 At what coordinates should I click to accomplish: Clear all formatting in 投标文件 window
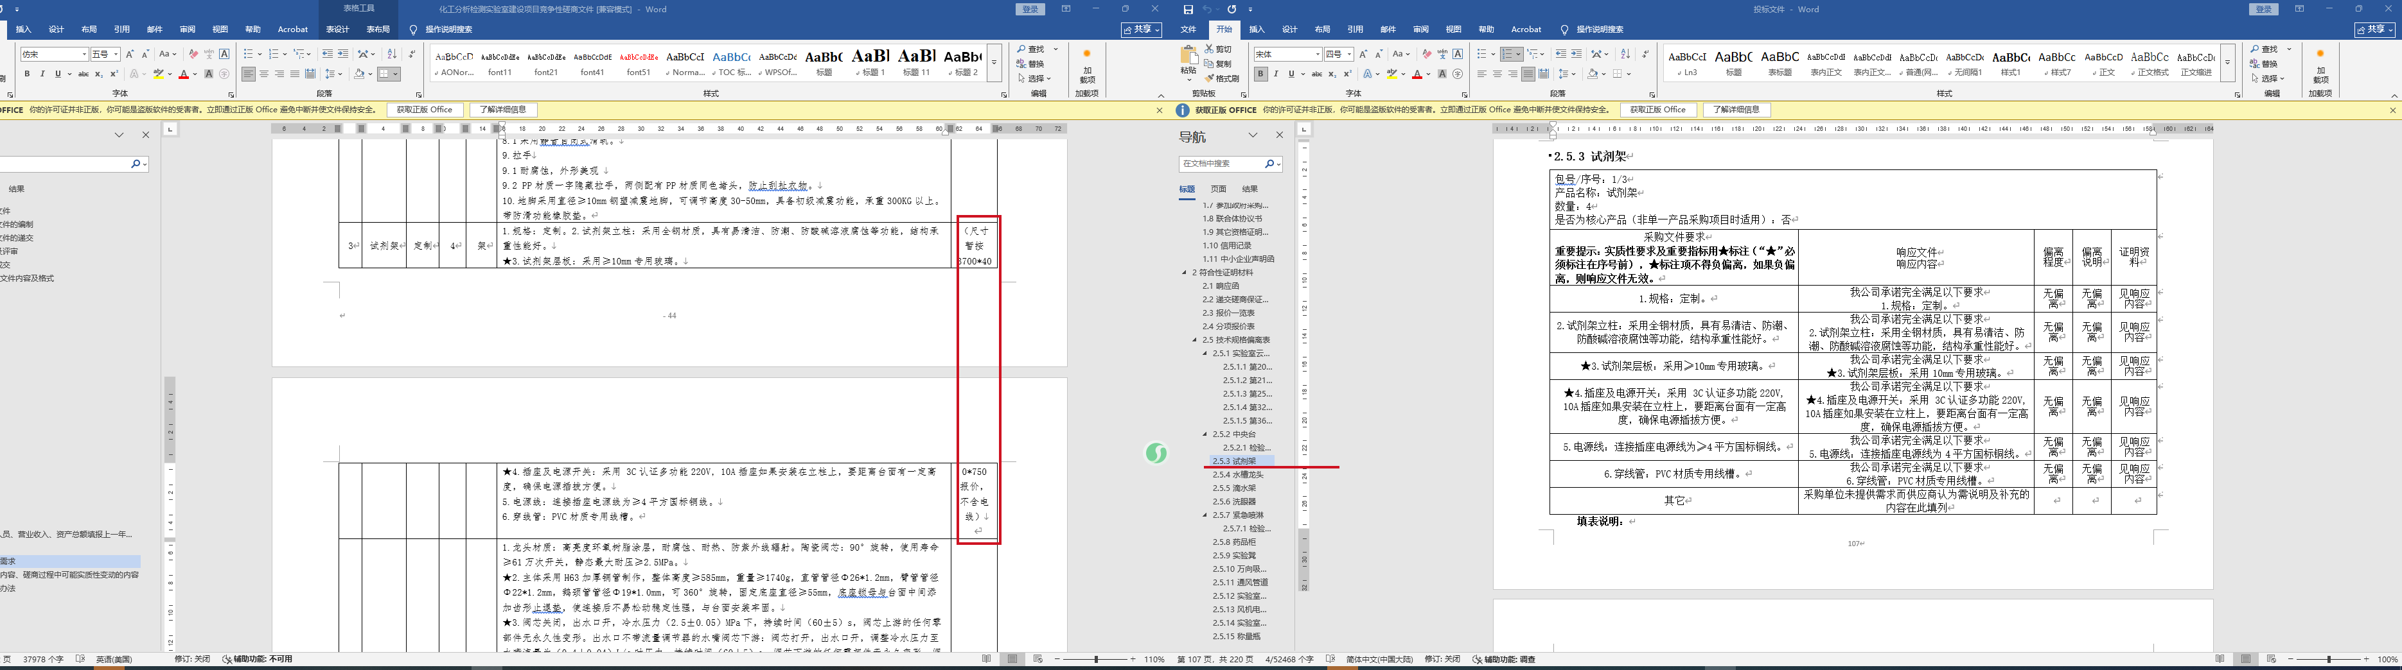click(x=1427, y=54)
